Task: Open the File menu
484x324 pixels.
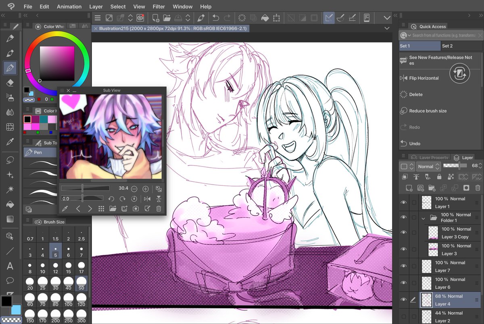Action: pyautogui.click(x=28, y=6)
